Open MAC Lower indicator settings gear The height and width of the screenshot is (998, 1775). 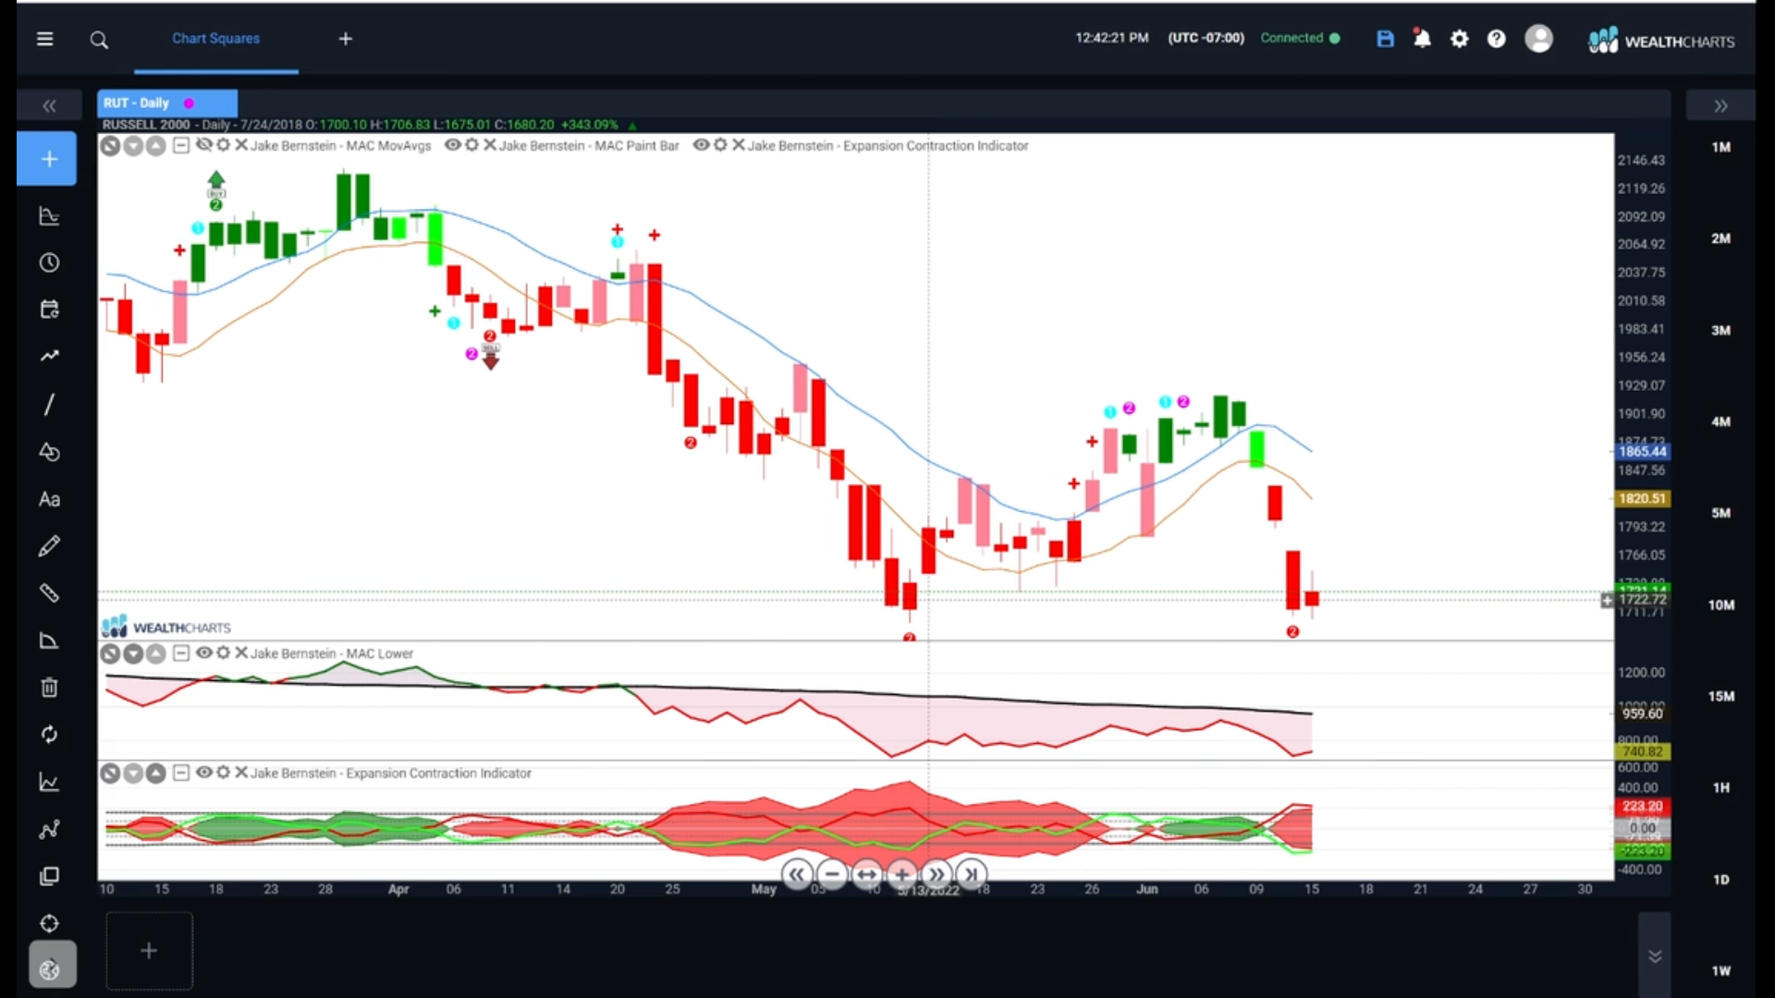(223, 652)
